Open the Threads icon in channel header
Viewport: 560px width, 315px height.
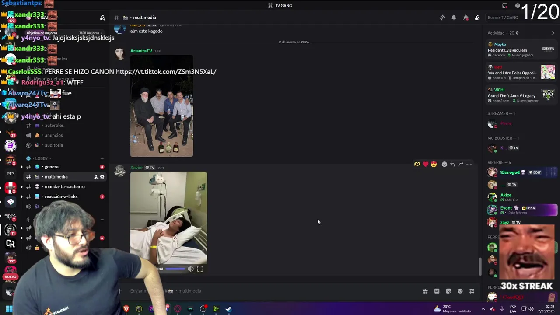point(442,17)
